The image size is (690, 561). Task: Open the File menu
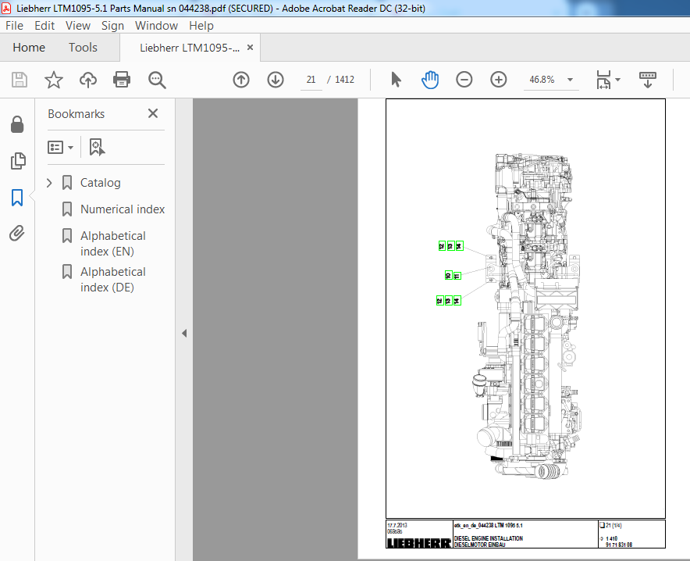15,26
